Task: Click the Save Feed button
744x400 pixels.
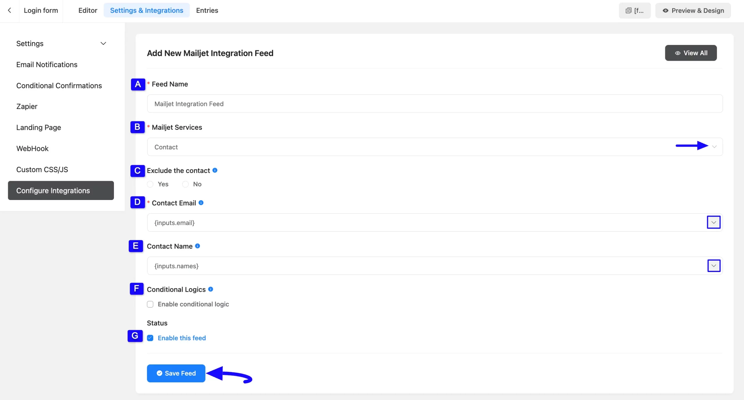Action: coord(176,373)
